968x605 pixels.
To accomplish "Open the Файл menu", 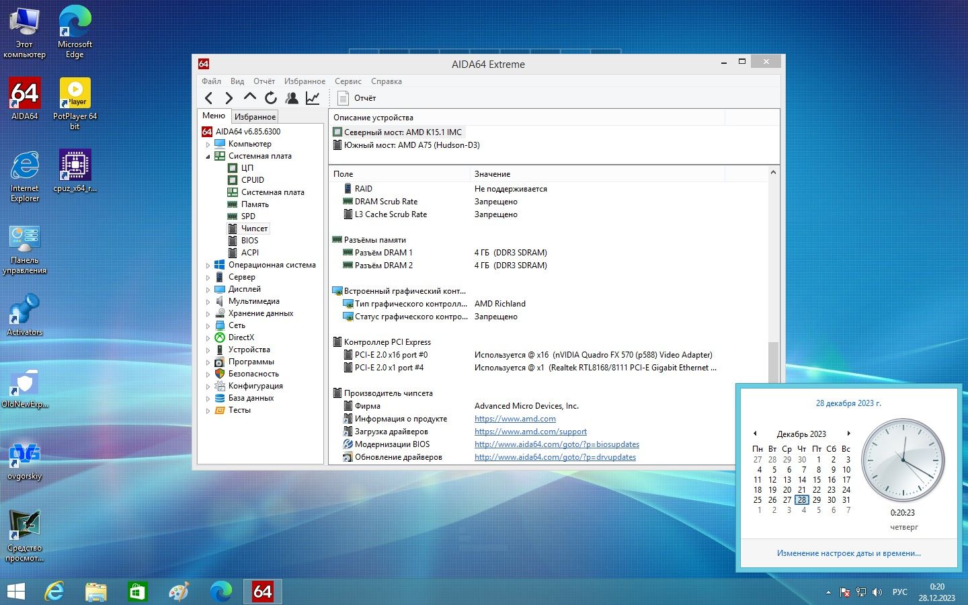I will click(211, 81).
